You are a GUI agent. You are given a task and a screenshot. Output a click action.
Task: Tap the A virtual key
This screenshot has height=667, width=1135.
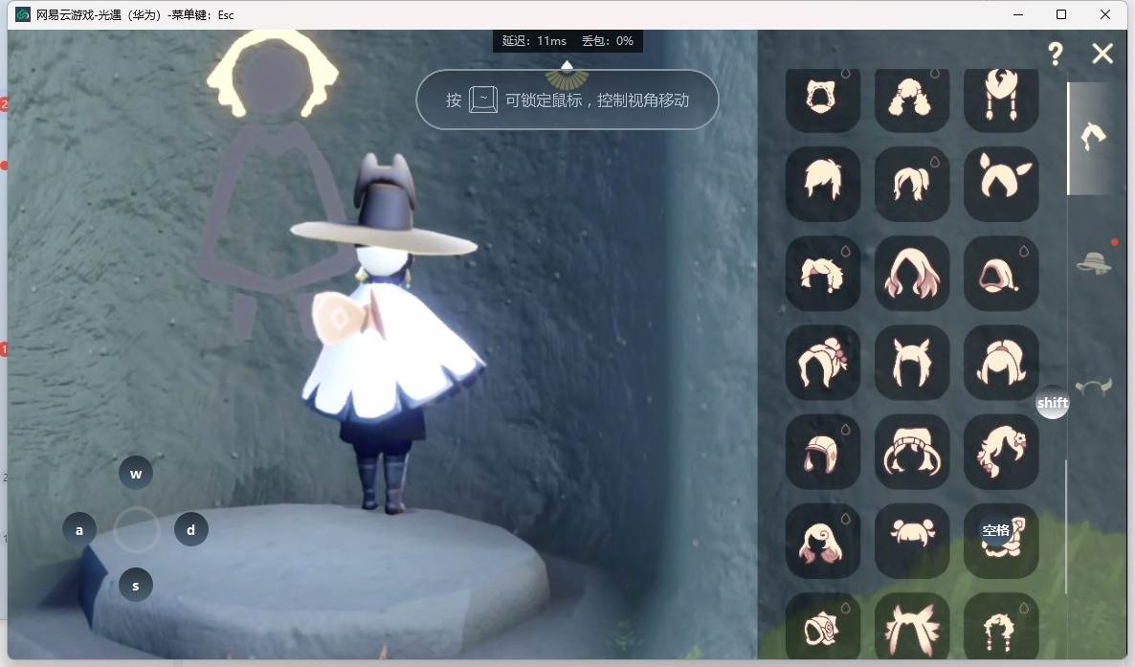tap(79, 529)
